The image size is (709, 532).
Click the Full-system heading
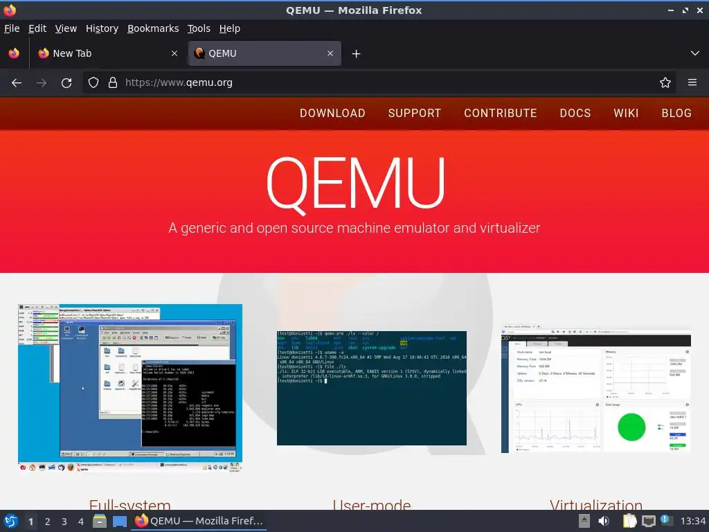(130, 505)
